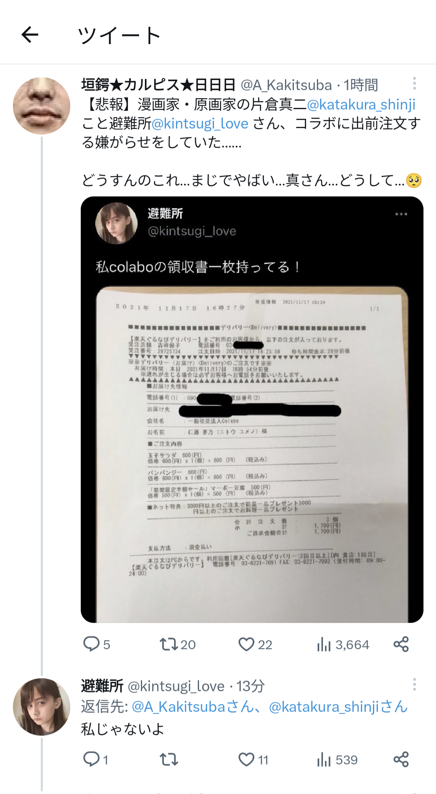The image size is (436, 794).
Task: Retweet the 私じゃないよ reply
Action: click(x=169, y=760)
